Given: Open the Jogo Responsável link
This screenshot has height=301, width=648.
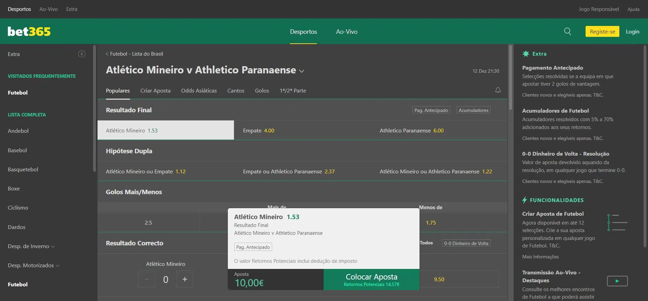Looking at the screenshot, I should click(x=599, y=9).
